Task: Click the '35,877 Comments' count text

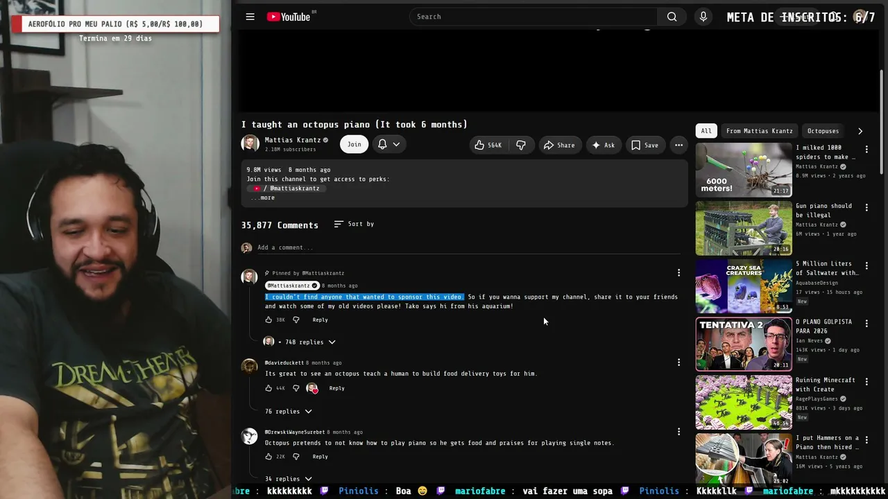Action: point(280,225)
